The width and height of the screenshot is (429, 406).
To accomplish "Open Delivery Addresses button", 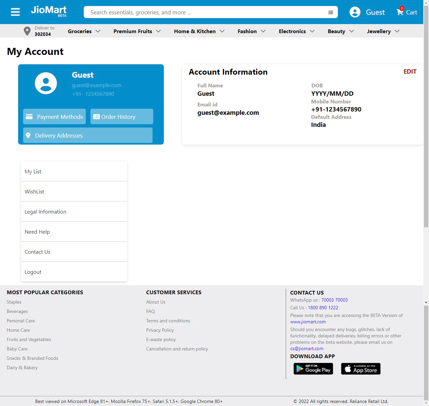I will [88, 135].
